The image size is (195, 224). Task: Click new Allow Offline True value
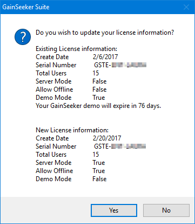point(99,171)
